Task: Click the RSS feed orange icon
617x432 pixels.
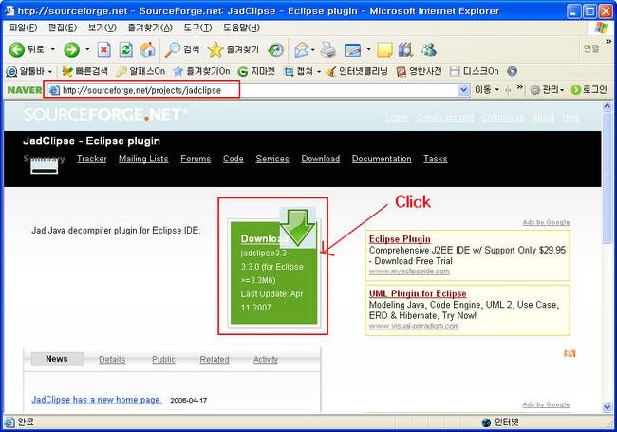Action: click(x=570, y=353)
